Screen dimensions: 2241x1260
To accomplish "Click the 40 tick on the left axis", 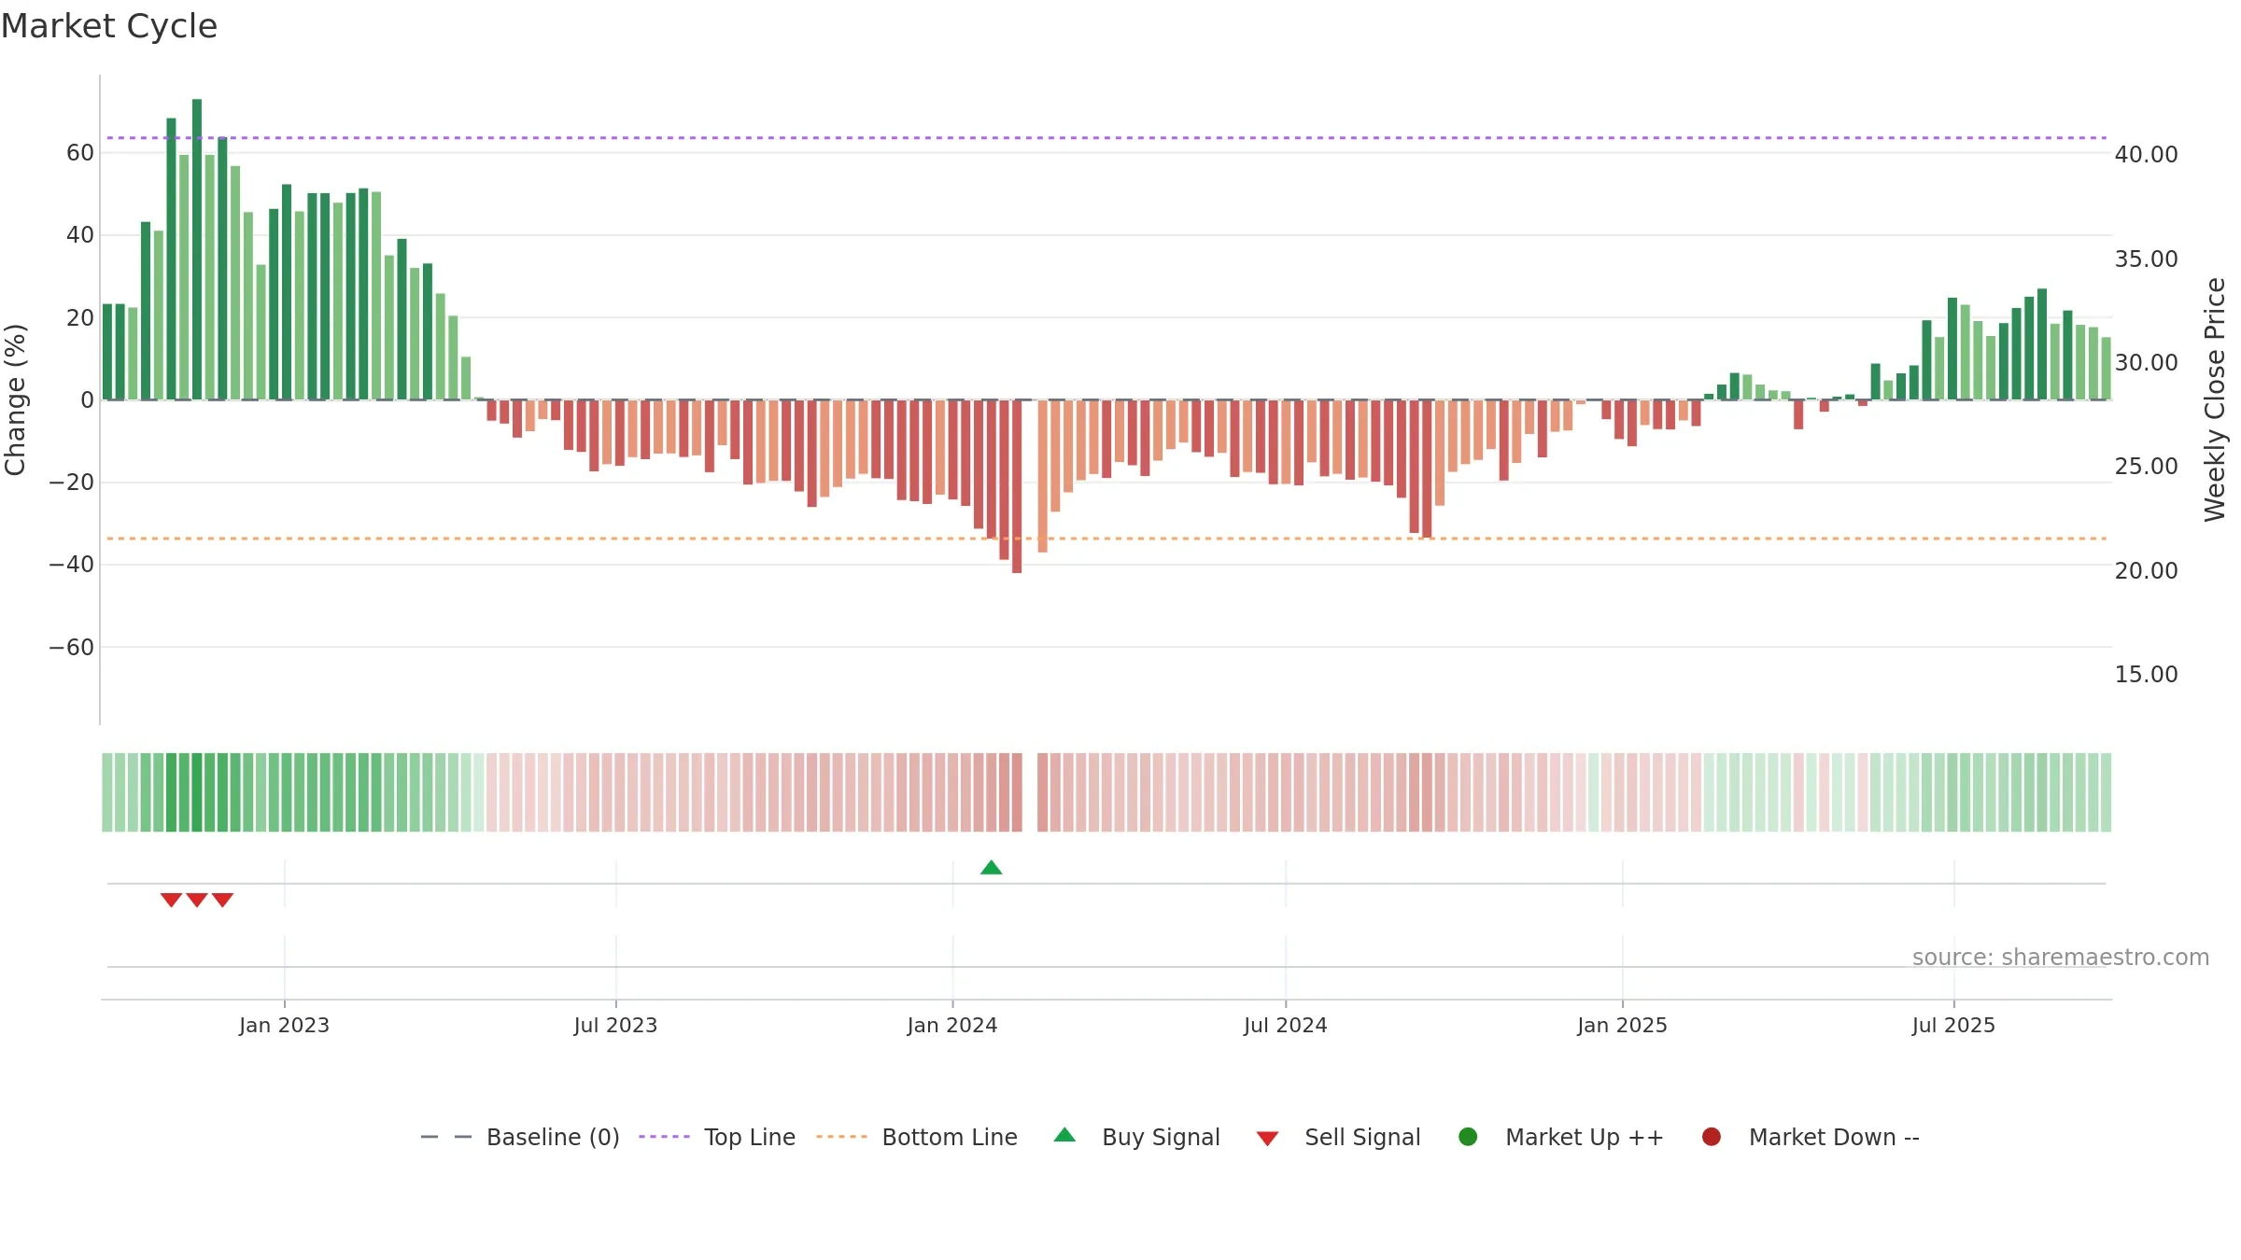I will [x=80, y=235].
